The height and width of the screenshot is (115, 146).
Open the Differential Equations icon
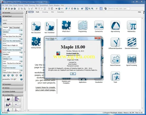tap(115, 42)
